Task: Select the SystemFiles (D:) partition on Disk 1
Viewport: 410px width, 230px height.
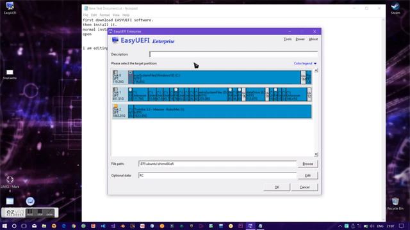Action: pos(213,95)
